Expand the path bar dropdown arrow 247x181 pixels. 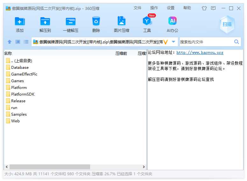tap(173, 42)
